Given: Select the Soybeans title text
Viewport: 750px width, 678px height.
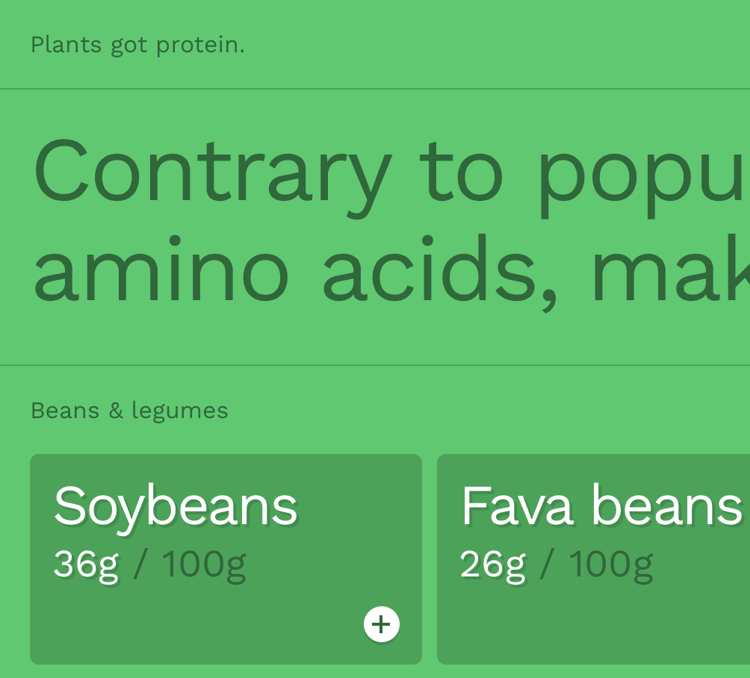Looking at the screenshot, I should pyautogui.click(x=175, y=505).
